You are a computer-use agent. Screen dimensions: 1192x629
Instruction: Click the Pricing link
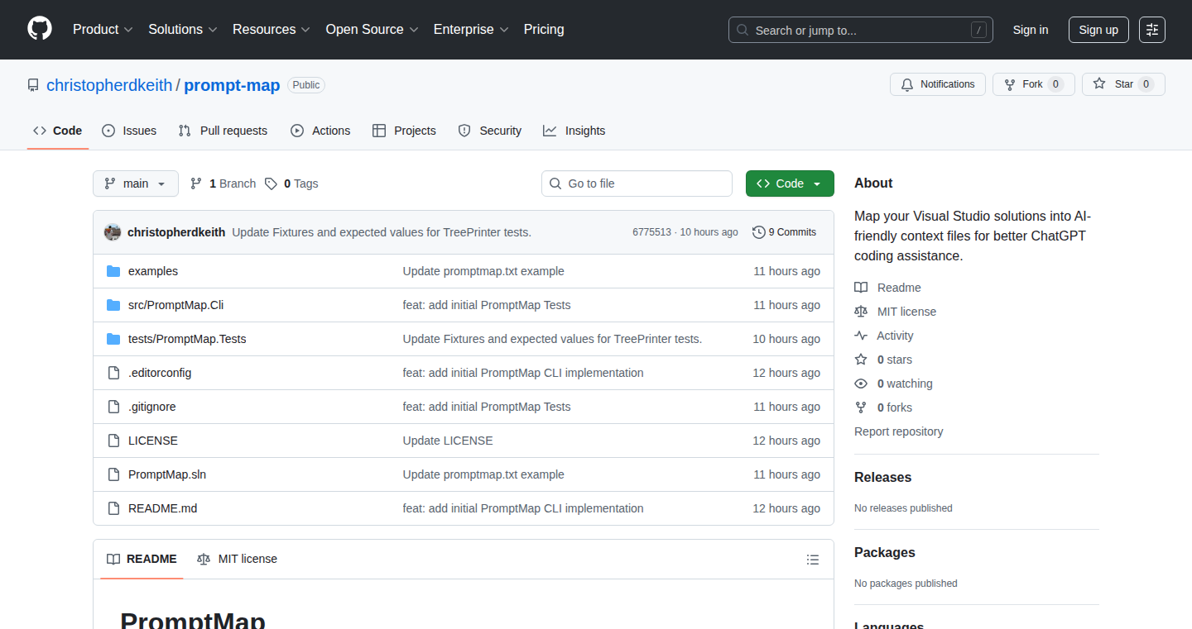[x=544, y=30]
